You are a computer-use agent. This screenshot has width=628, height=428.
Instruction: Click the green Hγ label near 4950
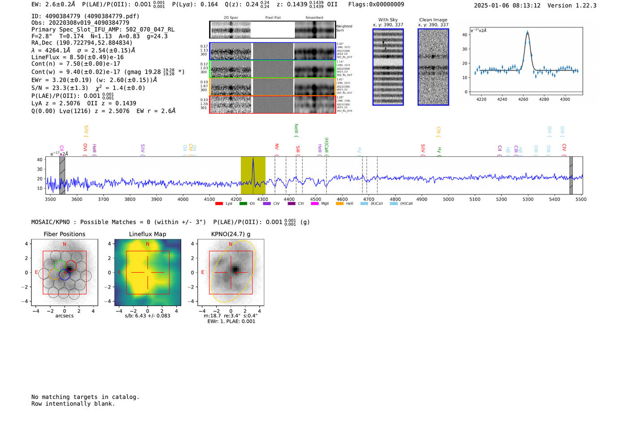tap(440, 151)
